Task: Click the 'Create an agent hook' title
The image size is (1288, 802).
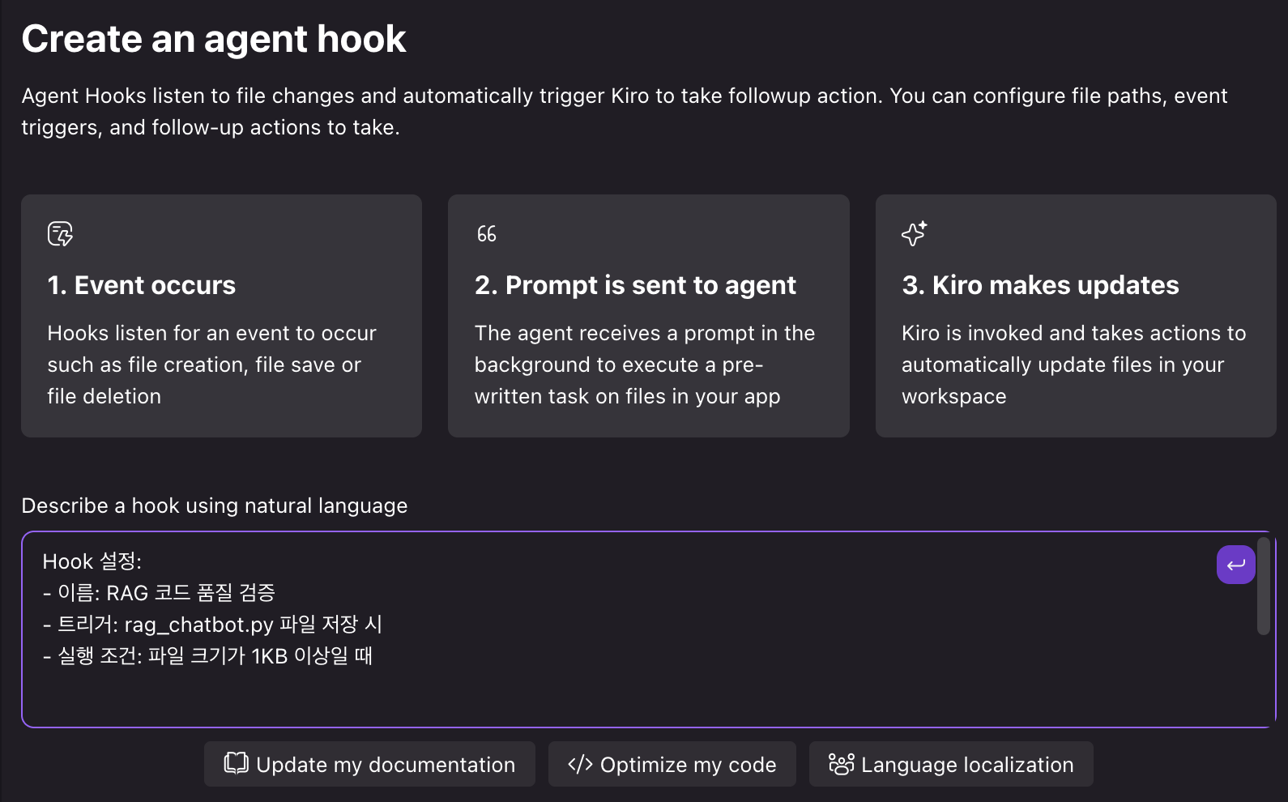Action: (x=214, y=39)
